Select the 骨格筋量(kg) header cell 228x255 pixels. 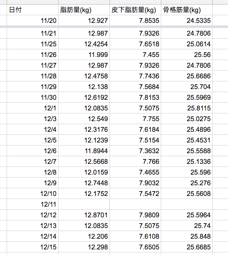tap(187, 10)
